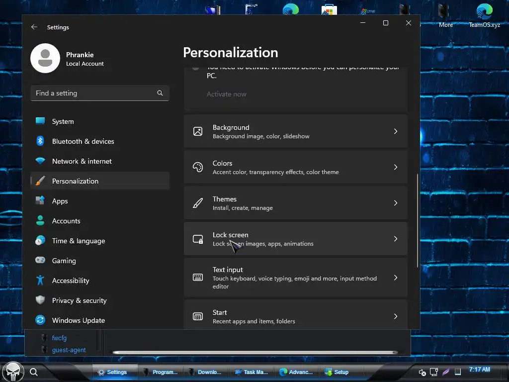Open the Apps settings category
This screenshot has height=382, width=509.
click(99, 201)
